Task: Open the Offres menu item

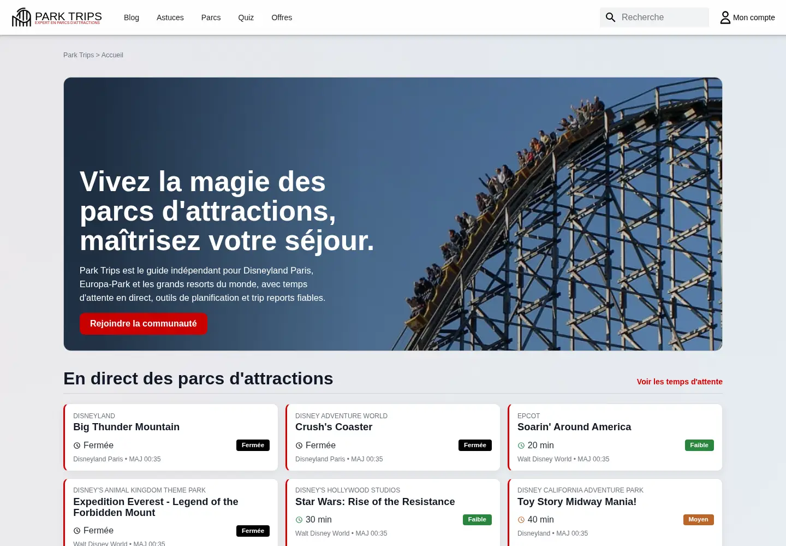Action: tap(282, 17)
